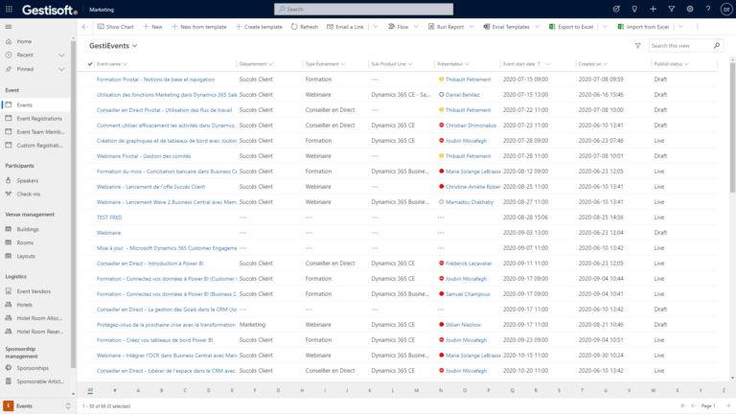
Task: Open presenter Stilian Nikolow link
Action: tap(463, 324)
